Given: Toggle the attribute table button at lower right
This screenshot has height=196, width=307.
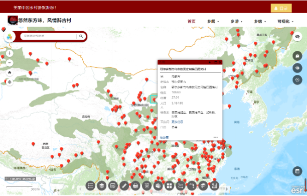Looking at the screenshot, I should click(x=297, y=171).
